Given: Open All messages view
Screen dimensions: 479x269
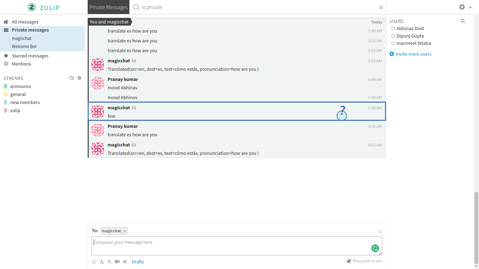Looking at the screenshot, I should 25,22.
